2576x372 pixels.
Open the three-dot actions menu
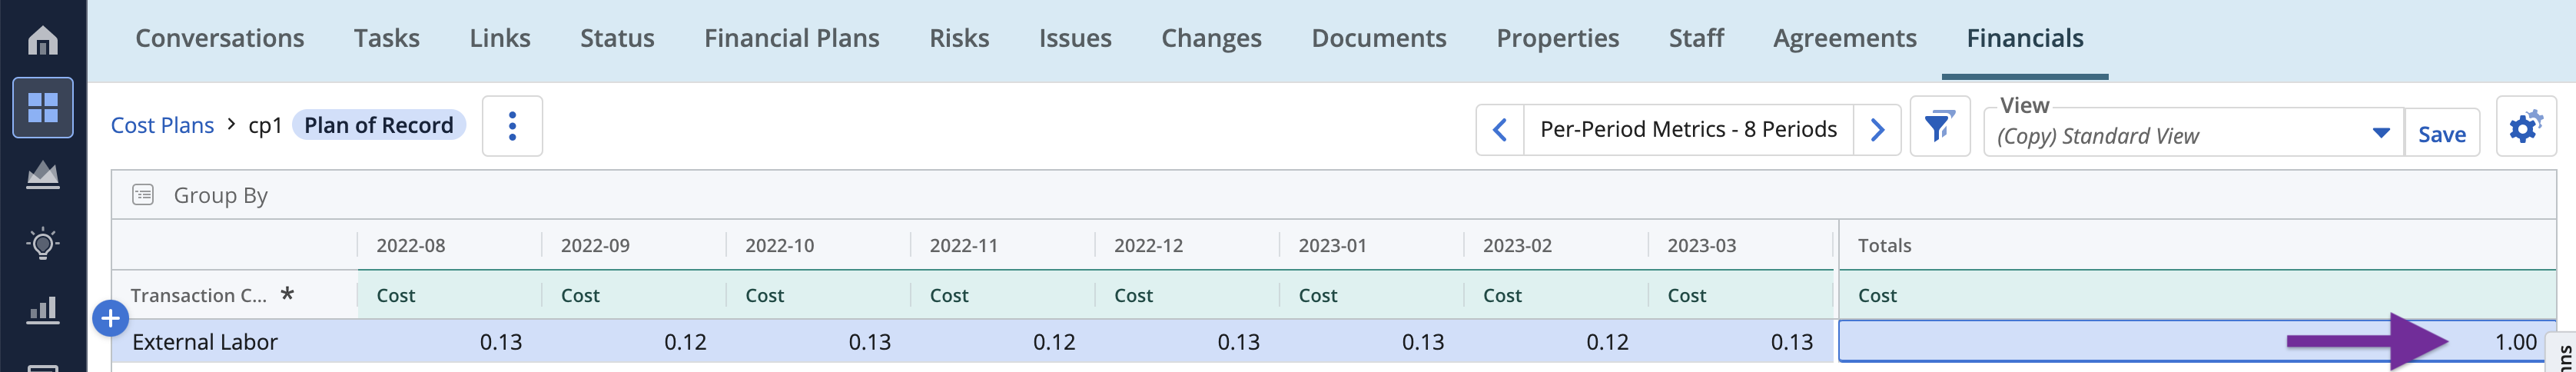point(512,126)
